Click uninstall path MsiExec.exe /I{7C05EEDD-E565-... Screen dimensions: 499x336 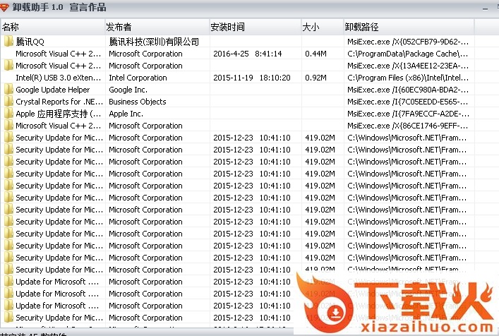[408, 102]
